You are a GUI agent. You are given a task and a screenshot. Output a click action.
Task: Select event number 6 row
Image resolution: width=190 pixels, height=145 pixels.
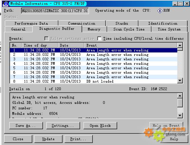(93, 73)
